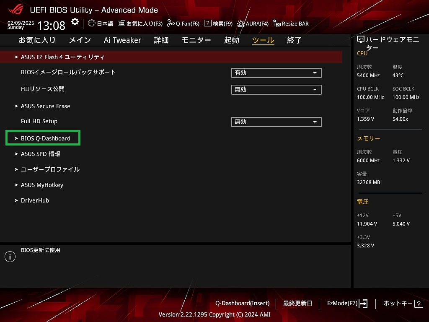Click the globe language icon
The width and height of the screenshot is (429, 322).
pyautogui.click(x=92, y=23)
